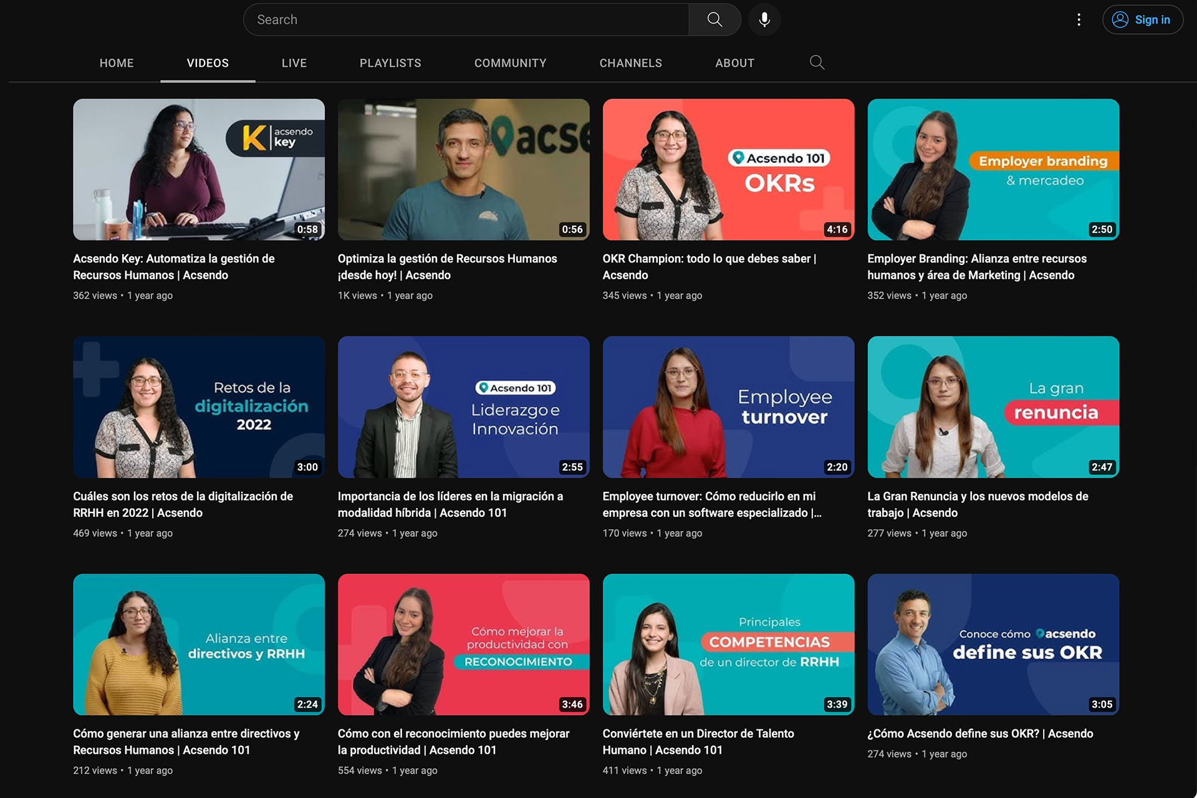View the ABOUT tab
1197x798 pixels.
pos(734,63)
